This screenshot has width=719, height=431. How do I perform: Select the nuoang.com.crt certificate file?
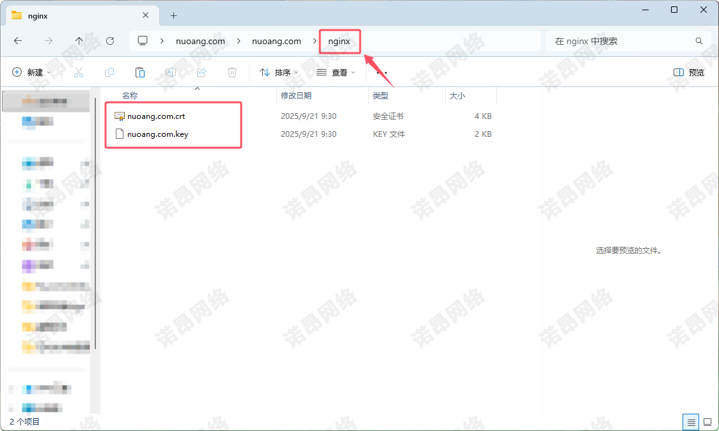pos(155,116)
